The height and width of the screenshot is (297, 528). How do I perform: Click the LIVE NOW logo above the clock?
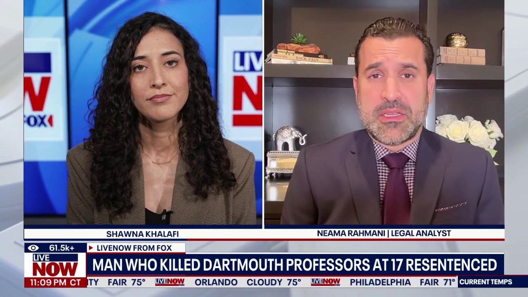(x=55, y=265)
